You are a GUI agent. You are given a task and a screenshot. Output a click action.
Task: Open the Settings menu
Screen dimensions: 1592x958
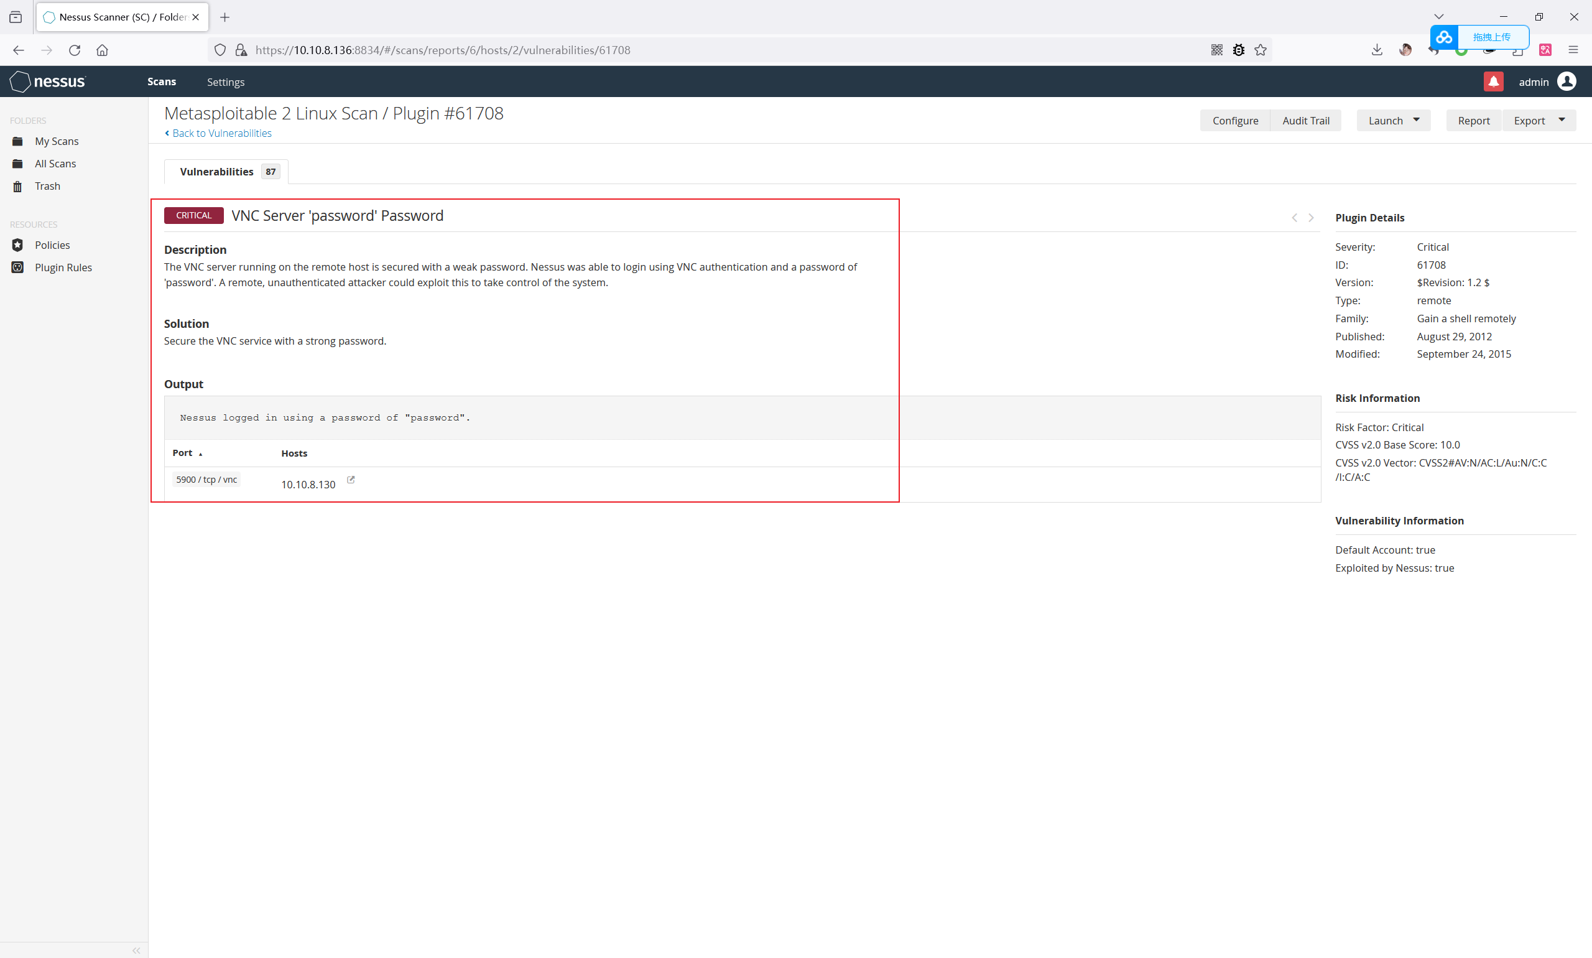point(226,82)
